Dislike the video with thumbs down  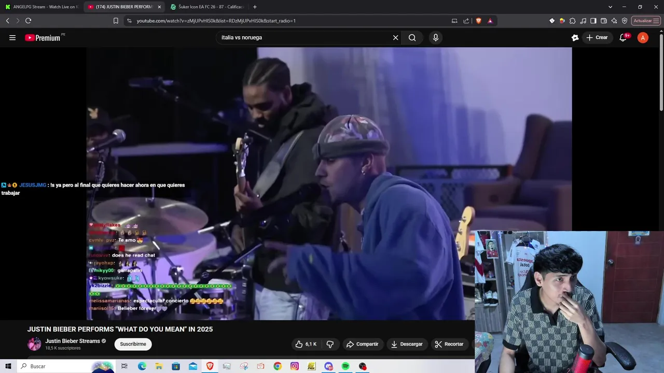click(x=329, y=344)
